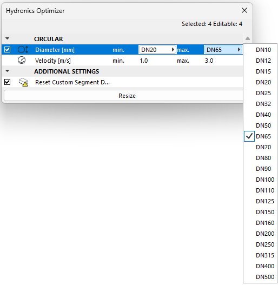The width and height of the screenshot is (278, 285).
Task: Choose DN20 in the popup list
Action: tap(260, 82)
